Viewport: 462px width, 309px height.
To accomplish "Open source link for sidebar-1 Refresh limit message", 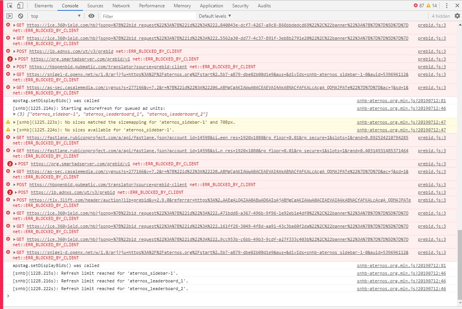I will 401,274.
